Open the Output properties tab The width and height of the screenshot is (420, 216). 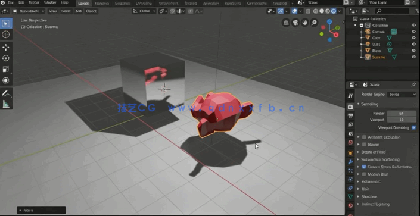pos(350,116)
